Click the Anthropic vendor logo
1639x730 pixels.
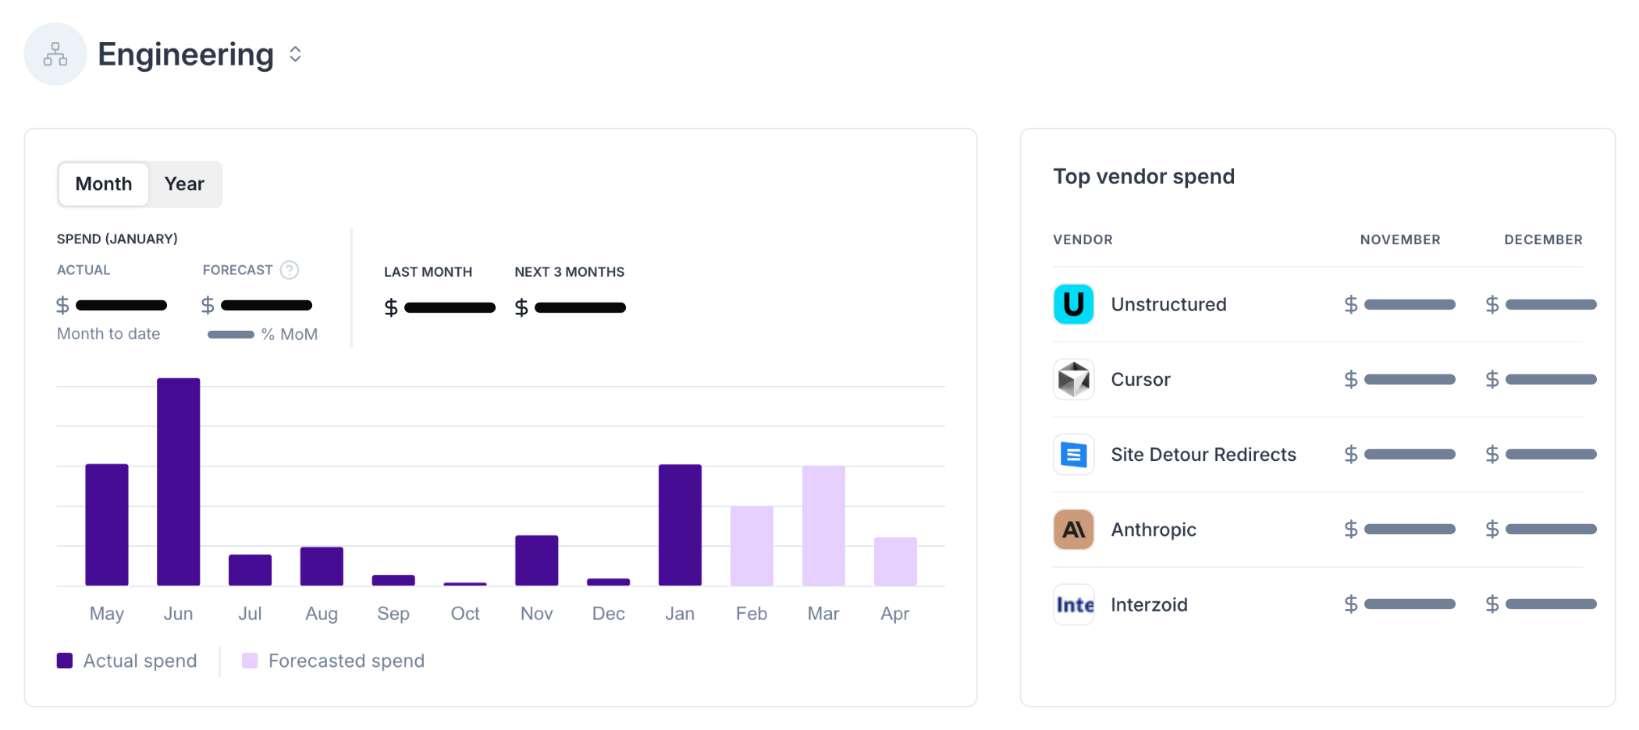pyautogui.click(x=1073, y=530)
